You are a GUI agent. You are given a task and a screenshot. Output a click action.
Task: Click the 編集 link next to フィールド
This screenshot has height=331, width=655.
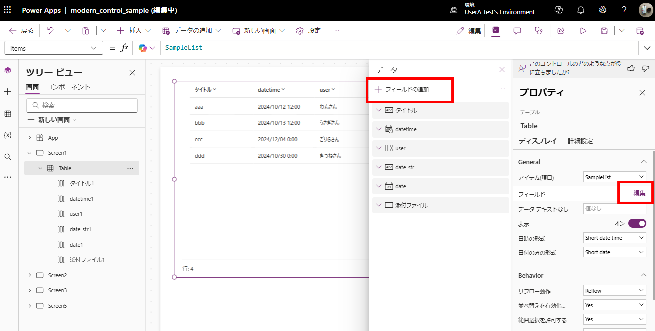(x=635, y=193)
